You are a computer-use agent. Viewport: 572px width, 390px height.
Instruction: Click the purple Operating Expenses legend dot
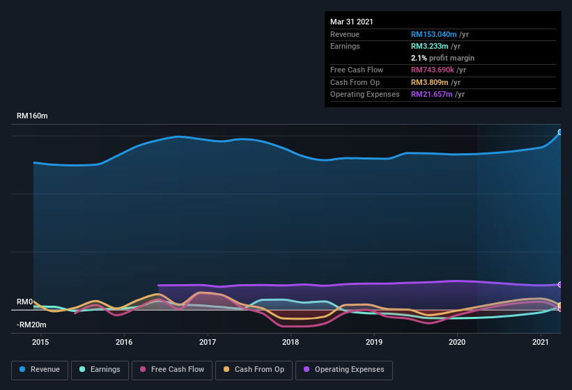click(307, 369)
